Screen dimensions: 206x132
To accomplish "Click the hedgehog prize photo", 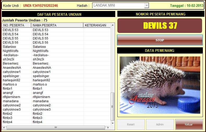I will click(x=160, y=85).
